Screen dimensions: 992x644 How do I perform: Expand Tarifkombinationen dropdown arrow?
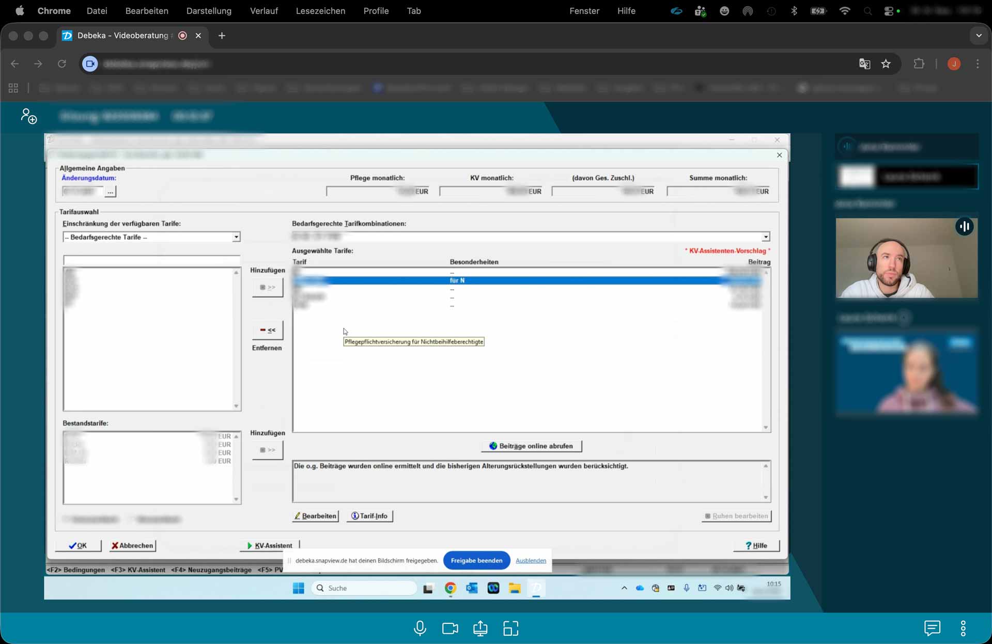(765, 237)
